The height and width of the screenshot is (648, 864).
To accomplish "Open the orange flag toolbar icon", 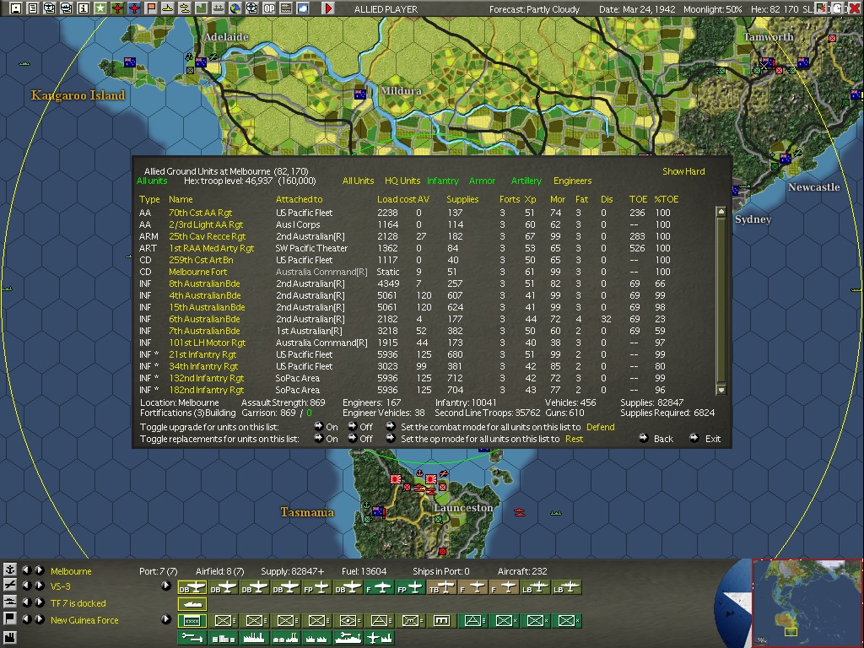I will point(150,8).
